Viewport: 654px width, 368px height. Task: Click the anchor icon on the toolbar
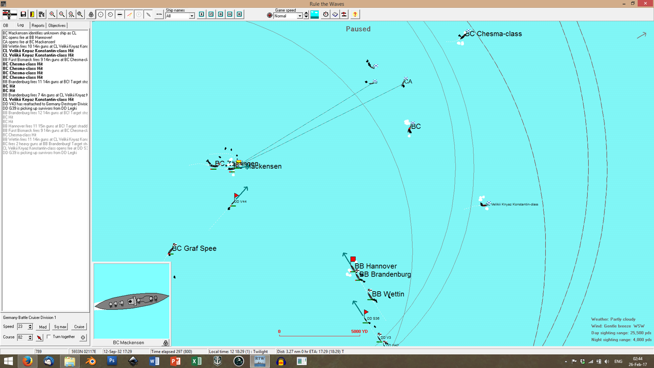(91, 14)
